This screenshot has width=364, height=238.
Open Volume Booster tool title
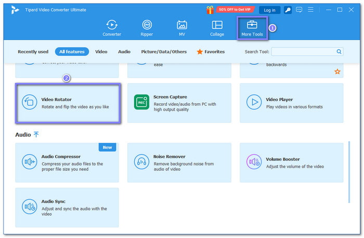[x=283, y=159]
